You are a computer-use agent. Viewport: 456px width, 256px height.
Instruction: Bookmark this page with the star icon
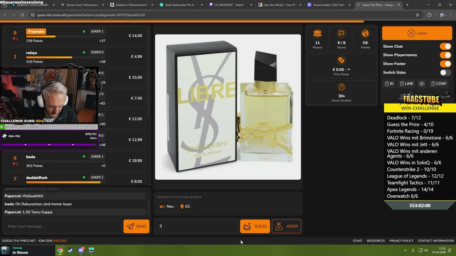pos(418,15)
